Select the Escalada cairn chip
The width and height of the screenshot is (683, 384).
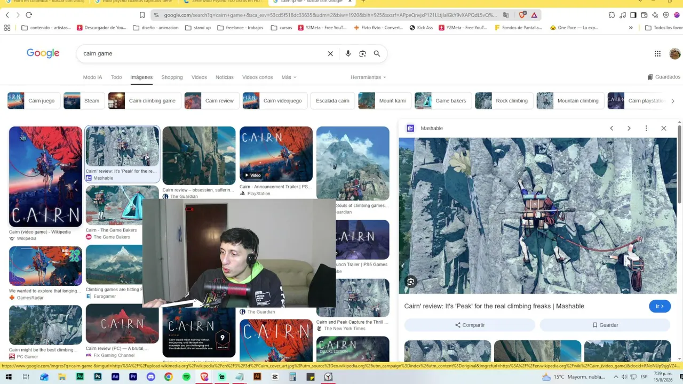(332, 101)
